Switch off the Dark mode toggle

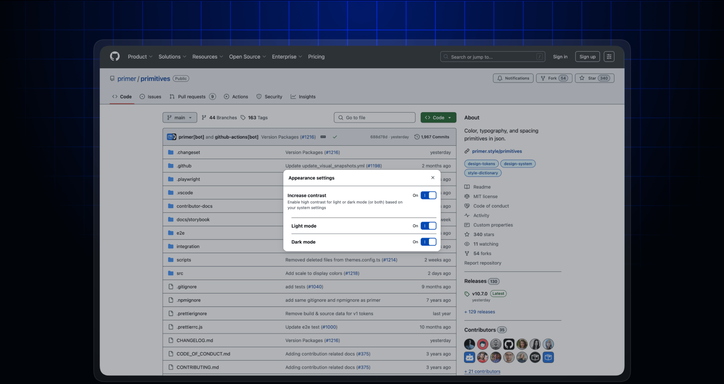click(x=428, y=242)
